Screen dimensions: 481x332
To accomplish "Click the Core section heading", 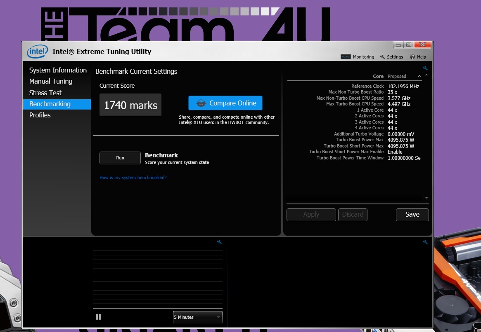I will click(x=378, y=76).
